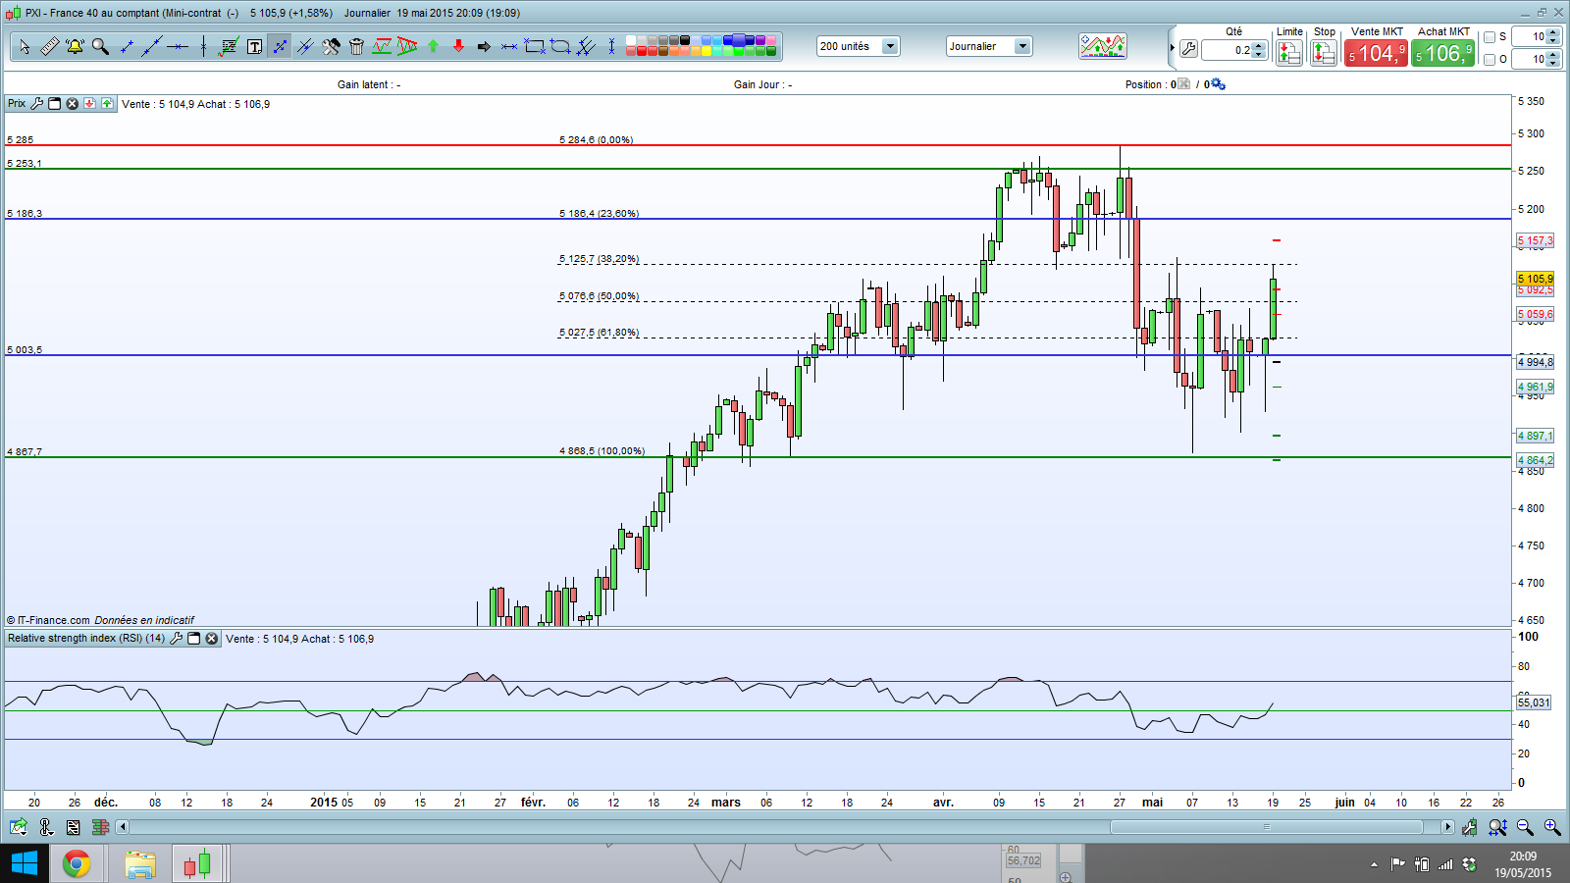Decrease Qté with the down stepper

point(1259,54)
